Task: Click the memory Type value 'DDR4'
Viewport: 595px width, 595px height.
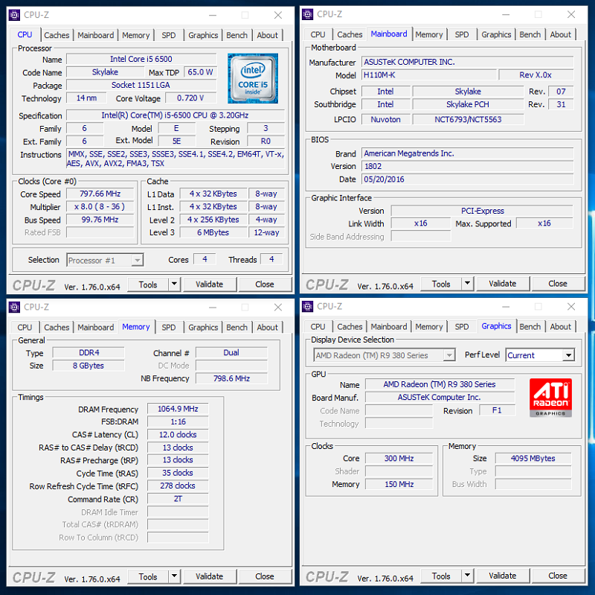Action: [89, 352]
